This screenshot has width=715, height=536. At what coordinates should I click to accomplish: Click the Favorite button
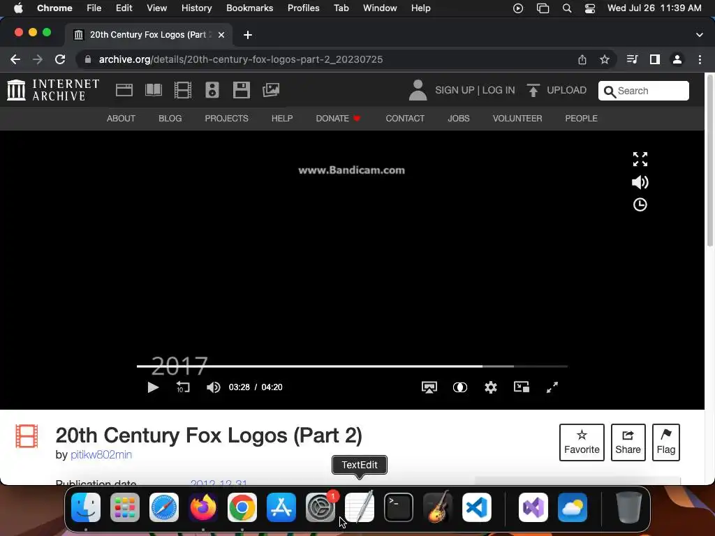(x=582, y=442)
